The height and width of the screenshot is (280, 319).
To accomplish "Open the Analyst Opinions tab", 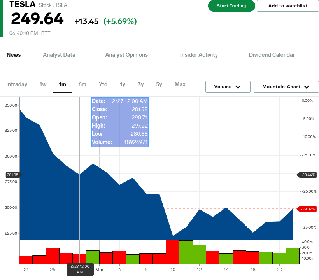I will pos(126,55).
